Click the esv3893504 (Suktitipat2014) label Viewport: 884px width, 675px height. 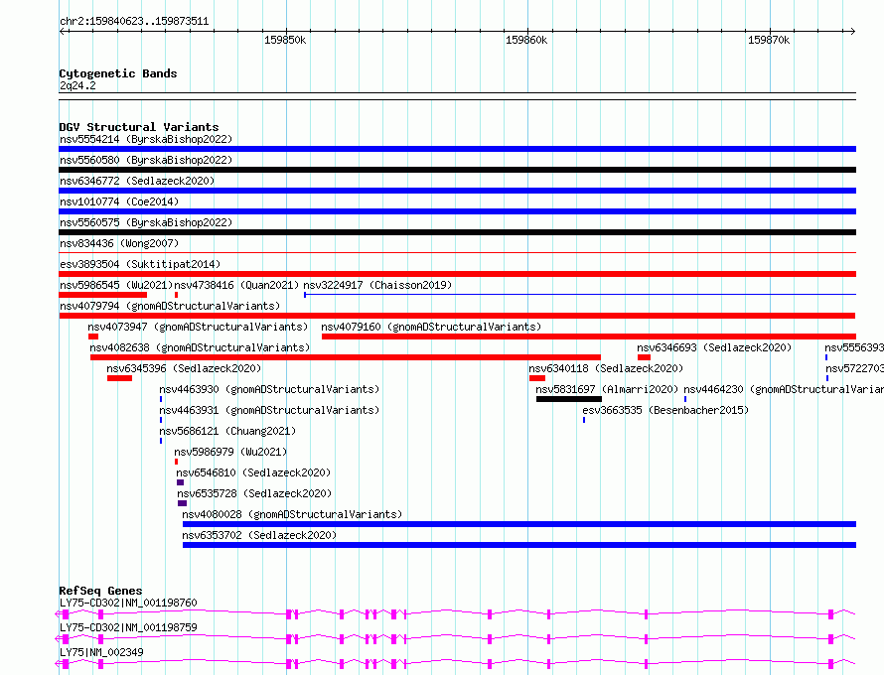point(140,264)
